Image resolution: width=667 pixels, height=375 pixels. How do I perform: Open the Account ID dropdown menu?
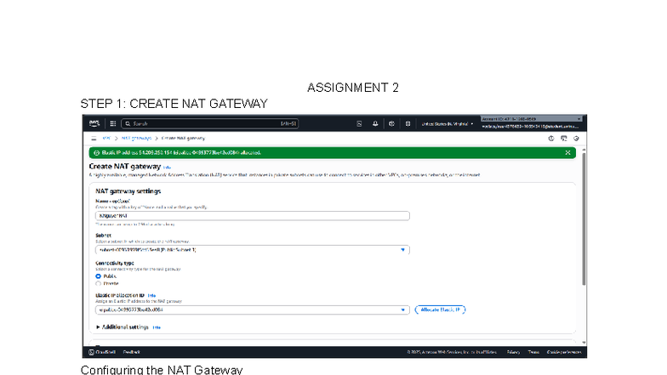pos(531,119)
